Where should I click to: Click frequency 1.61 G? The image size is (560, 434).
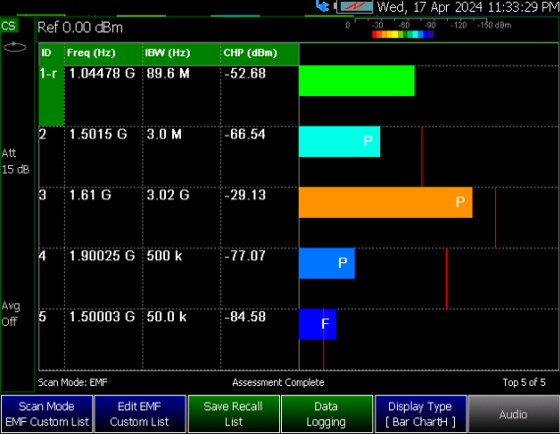90,195
